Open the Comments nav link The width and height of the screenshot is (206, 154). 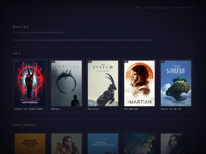click(x=177, y=8)
